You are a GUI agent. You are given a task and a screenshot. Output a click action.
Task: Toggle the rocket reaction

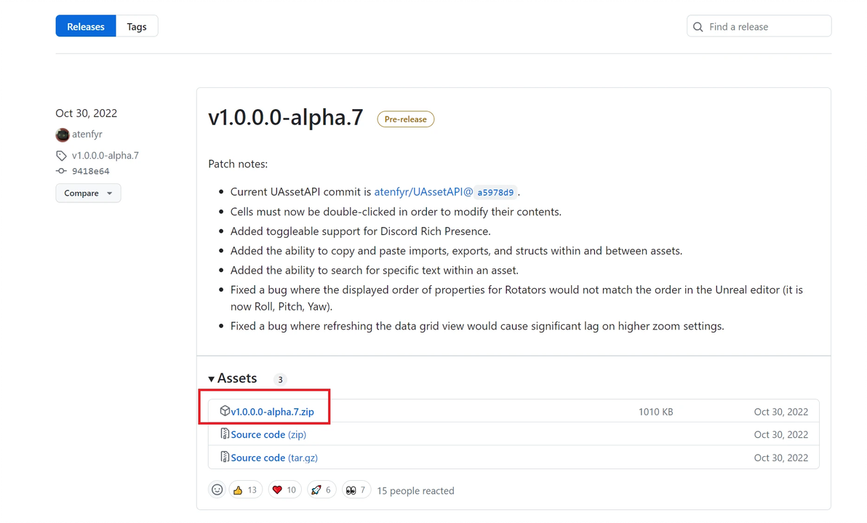pyautogui.click(x=321, y=490)
